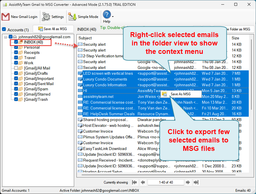
Task: Select Request Received - Incident email
Action: (109, 160)
